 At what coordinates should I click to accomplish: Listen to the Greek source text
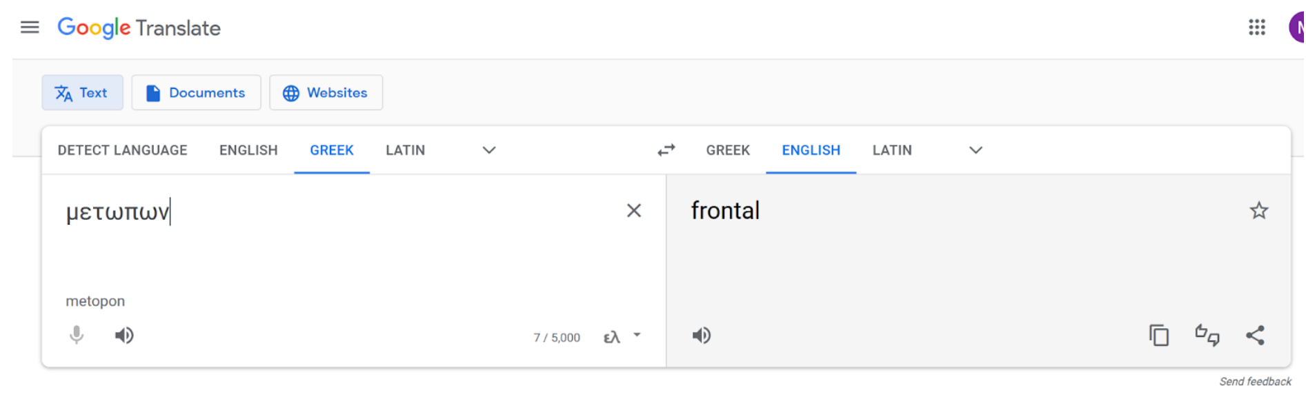[124, 336]
